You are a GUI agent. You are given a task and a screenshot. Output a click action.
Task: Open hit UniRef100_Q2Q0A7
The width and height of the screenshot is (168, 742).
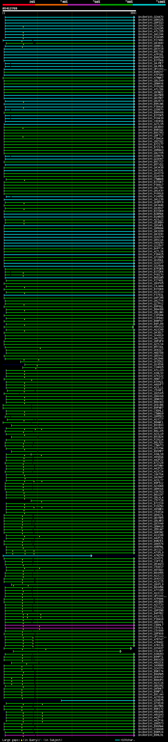(x=151, y=159)
